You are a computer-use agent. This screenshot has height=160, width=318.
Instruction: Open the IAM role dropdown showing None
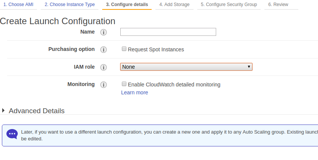coord(186,67)
